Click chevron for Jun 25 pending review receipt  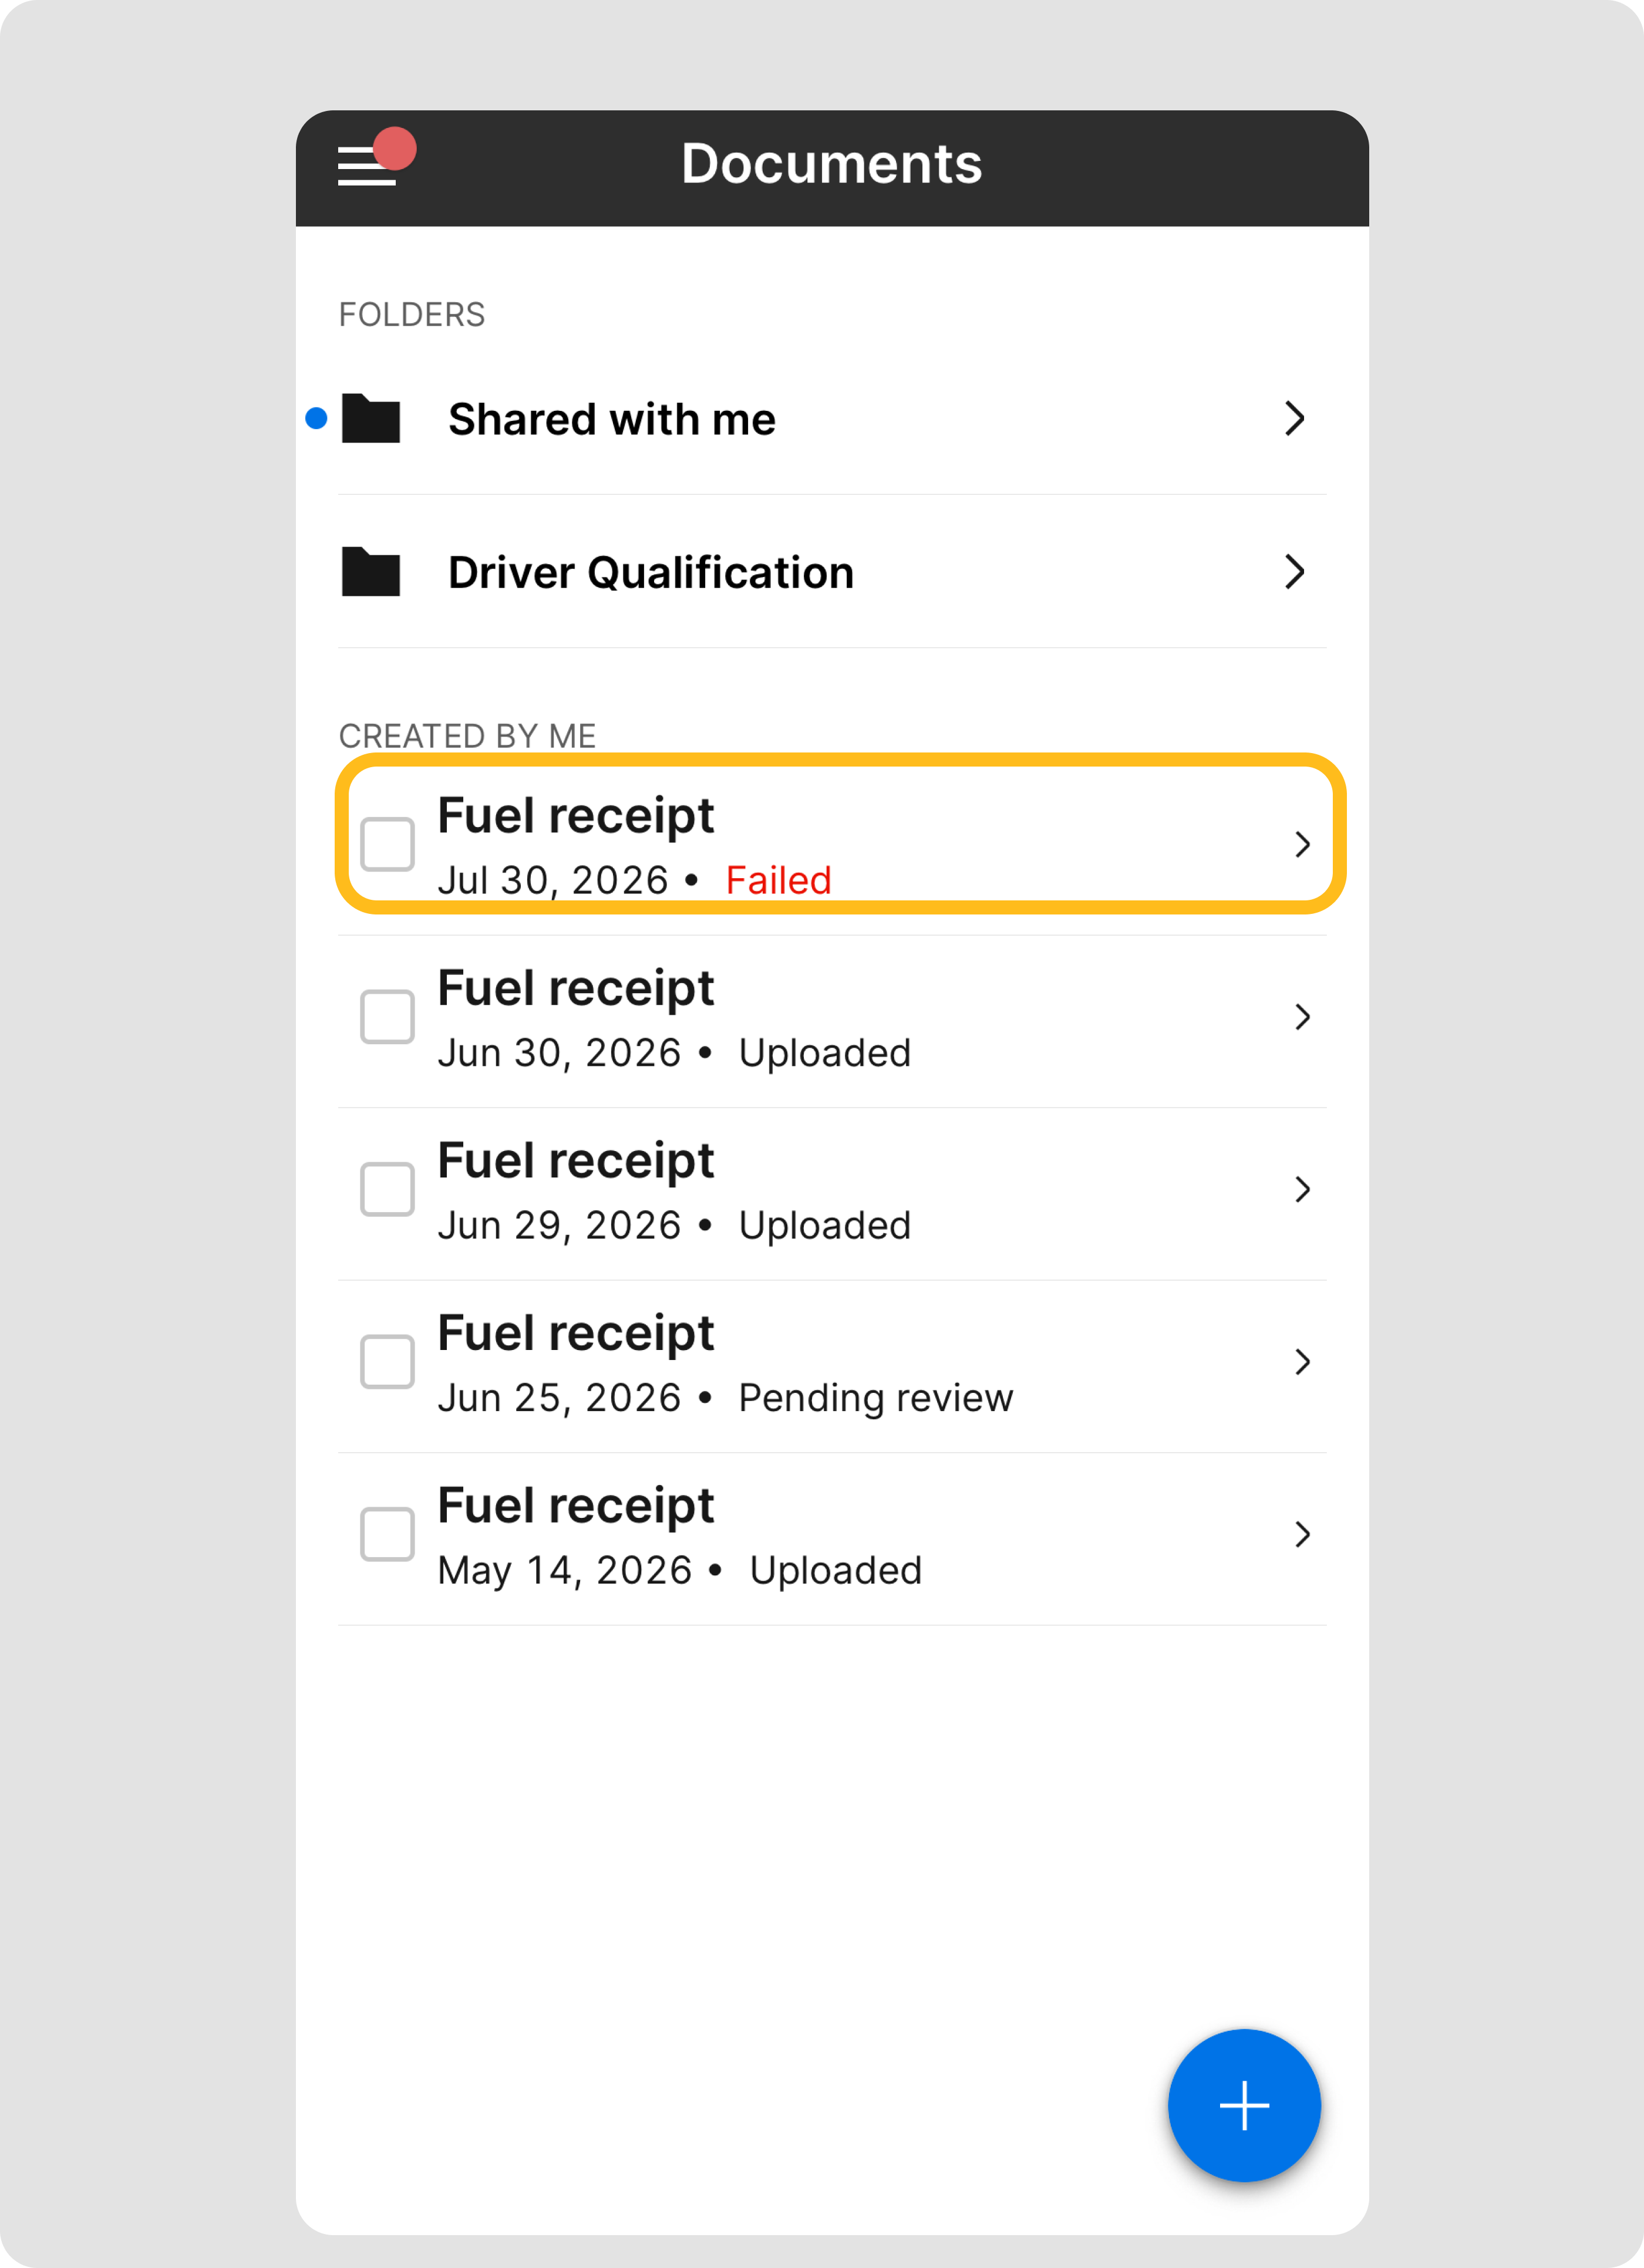pyautogui.click(x=1302, y=1362)
